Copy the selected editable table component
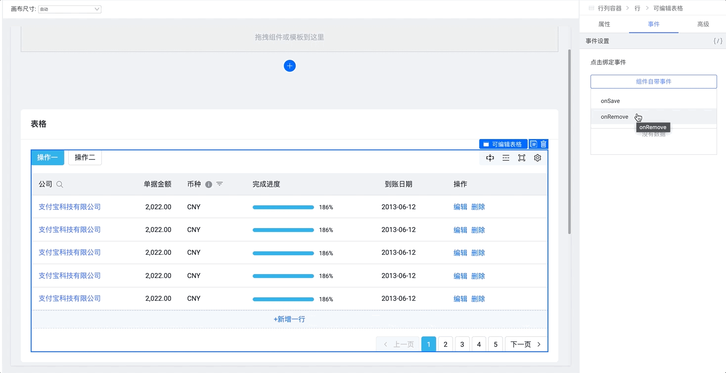 tap(534, 144)
